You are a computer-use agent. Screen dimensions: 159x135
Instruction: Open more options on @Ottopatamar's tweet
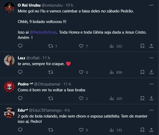click(x=151, y=84)
